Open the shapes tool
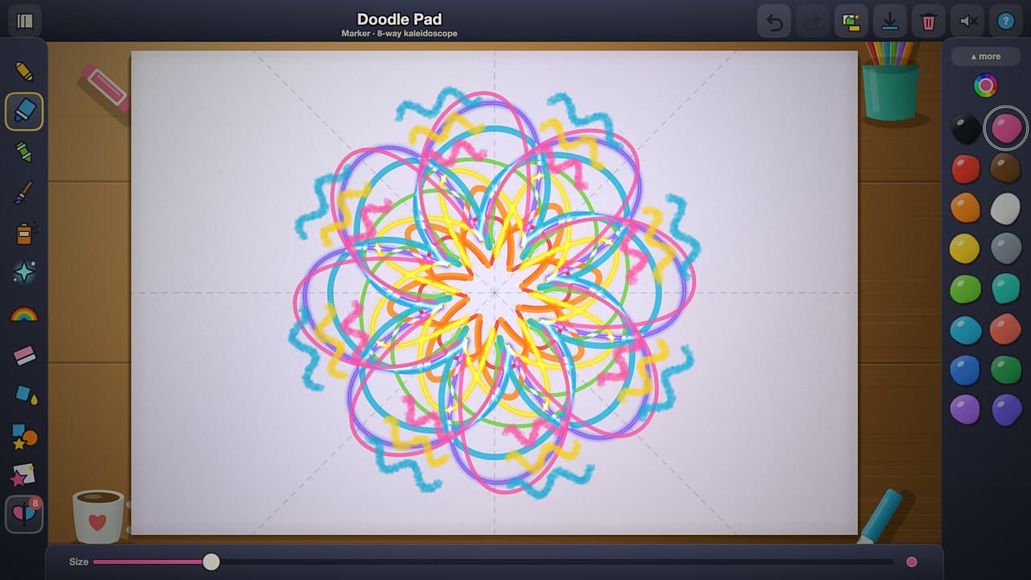Viewport: 1031px width, 580px height. click(x=24, y=435)
